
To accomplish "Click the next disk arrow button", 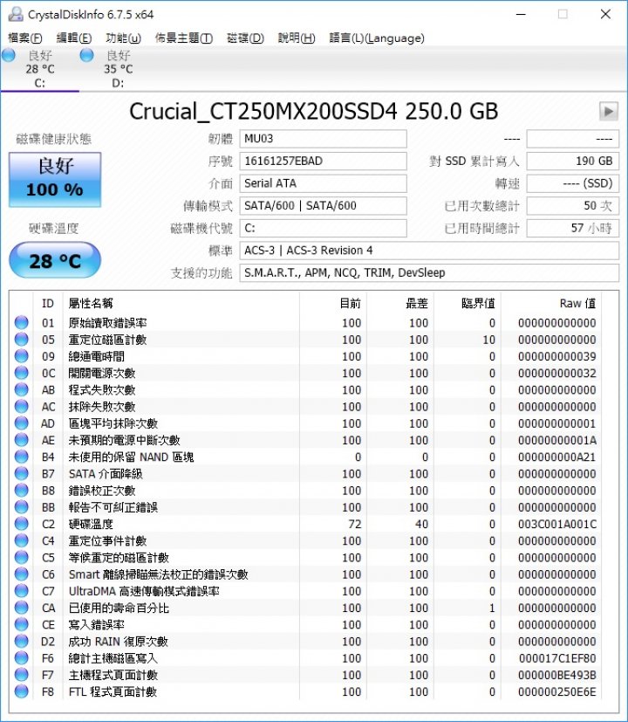I will [x=608, y=112].
